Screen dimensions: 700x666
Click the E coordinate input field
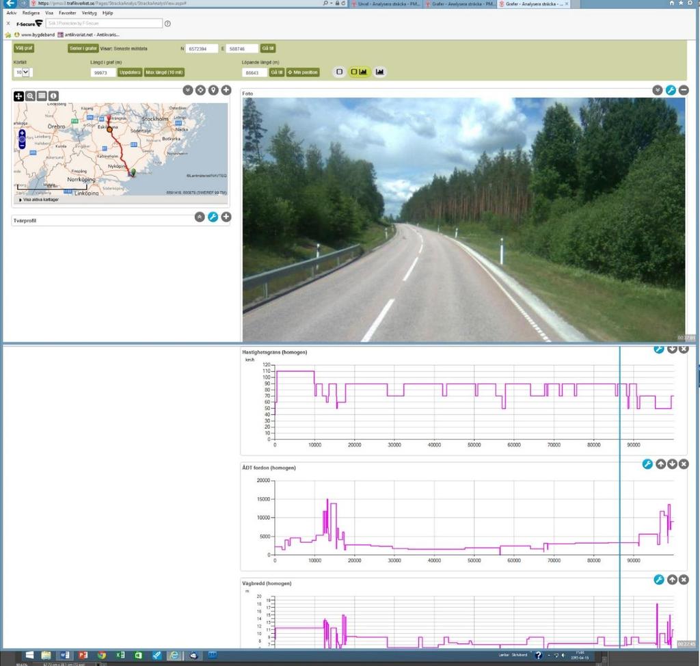coord(242,49)
